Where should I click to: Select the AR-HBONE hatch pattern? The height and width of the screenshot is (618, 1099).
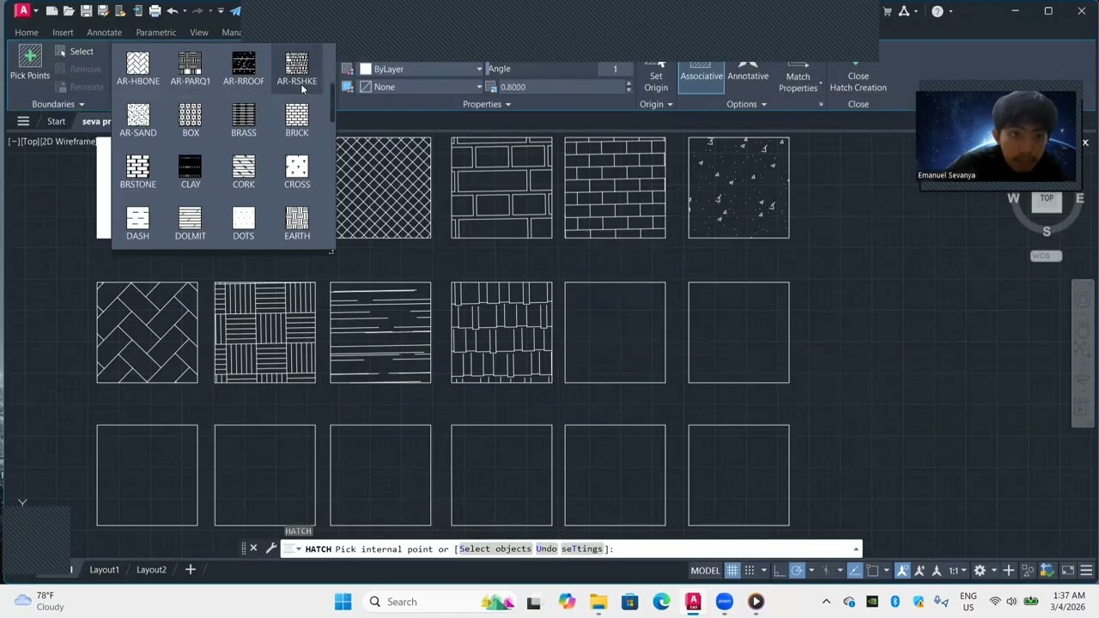click(x=137, y=69)
